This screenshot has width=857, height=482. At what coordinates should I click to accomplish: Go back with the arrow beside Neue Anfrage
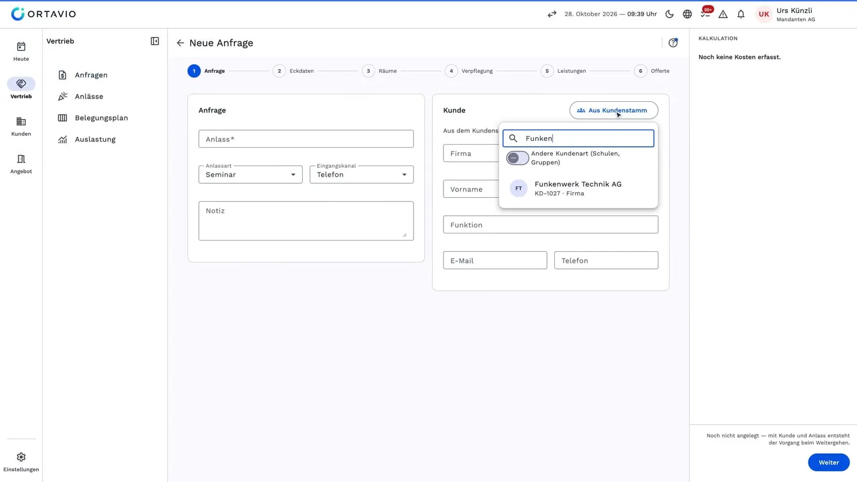click(x=181, y=43)
